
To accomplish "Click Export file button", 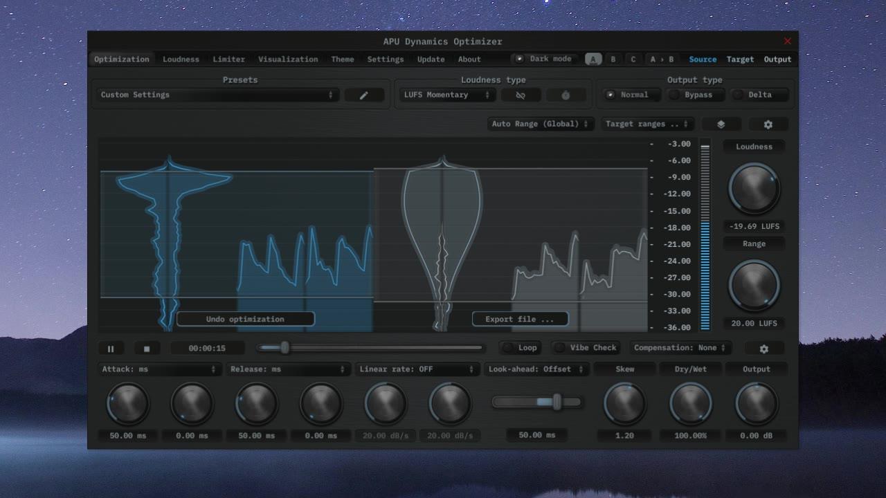I will [x=520, y=319].
